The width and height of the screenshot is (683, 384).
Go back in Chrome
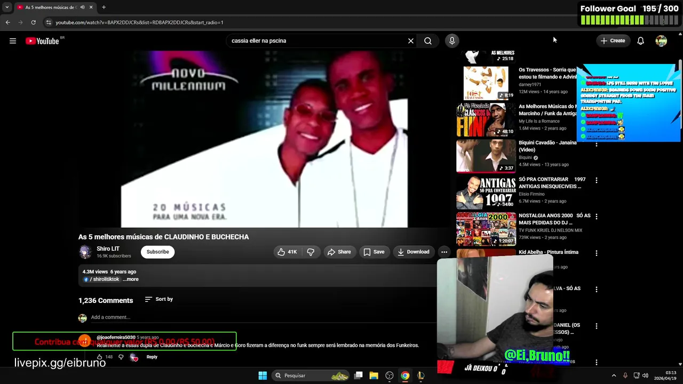(x=7, y=22)
